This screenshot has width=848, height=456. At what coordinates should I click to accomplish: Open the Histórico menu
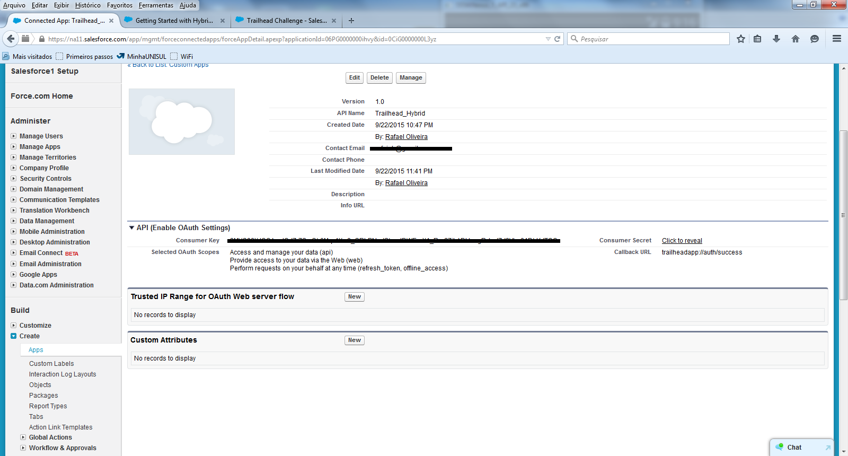[88, 5]
